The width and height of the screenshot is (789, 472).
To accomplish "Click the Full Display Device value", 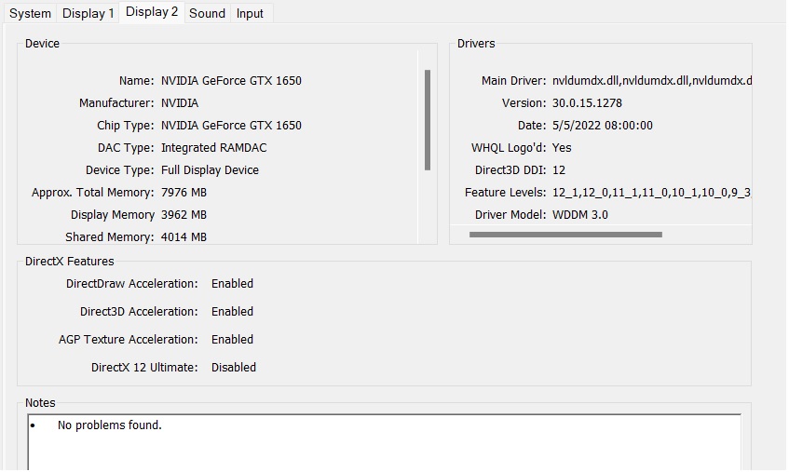I will (210, 169).
